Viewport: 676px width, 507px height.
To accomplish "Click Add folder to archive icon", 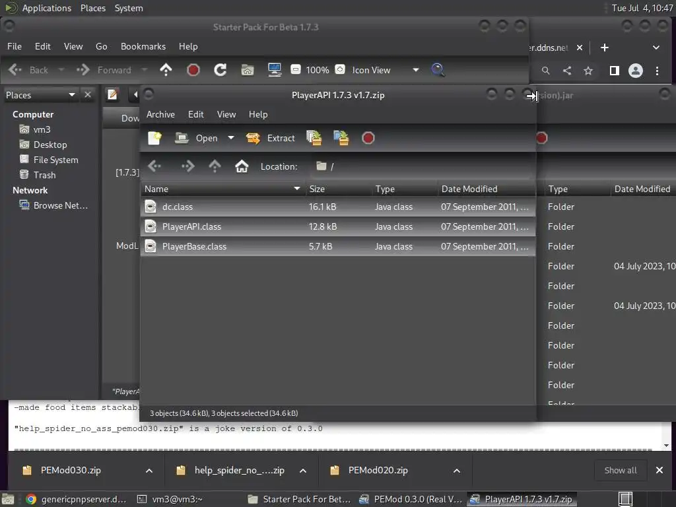I will pos(341,138).
